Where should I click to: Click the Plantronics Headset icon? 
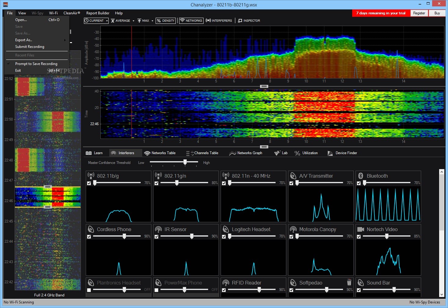click(x=91, y=282)
